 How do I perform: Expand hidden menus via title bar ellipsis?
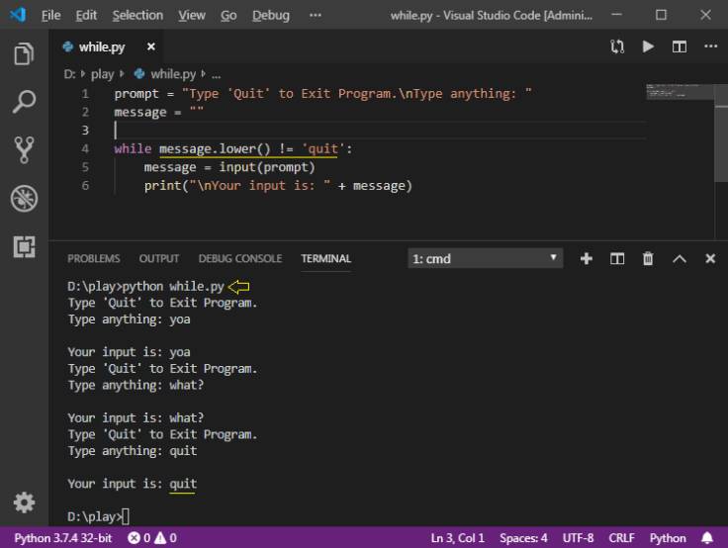pyautogui.click(x=316, y=15)
